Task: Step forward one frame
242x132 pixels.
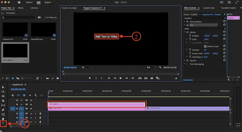Action: [127, 78]
